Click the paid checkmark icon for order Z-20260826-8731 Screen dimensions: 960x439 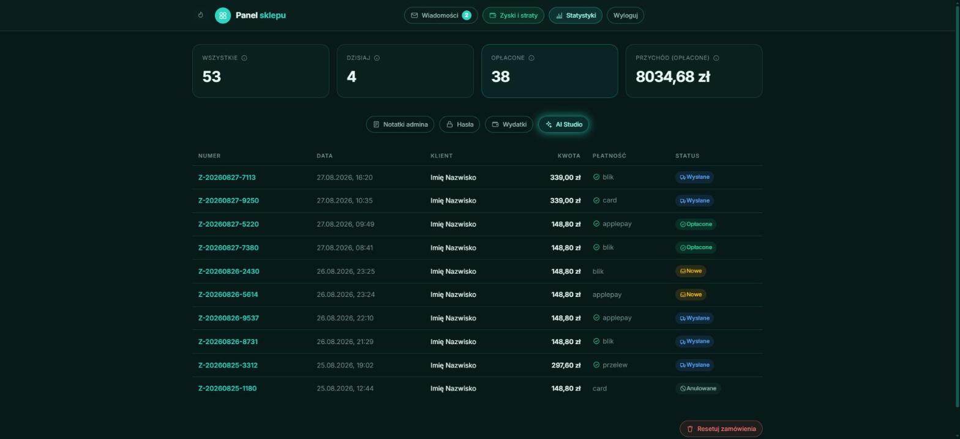pyautogui.click(x=596, y=341)
